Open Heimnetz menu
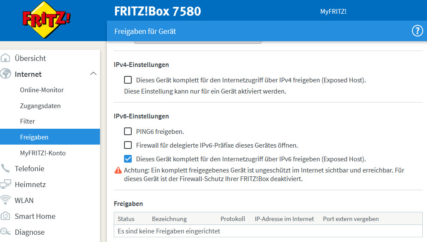 tap(30, 185)
